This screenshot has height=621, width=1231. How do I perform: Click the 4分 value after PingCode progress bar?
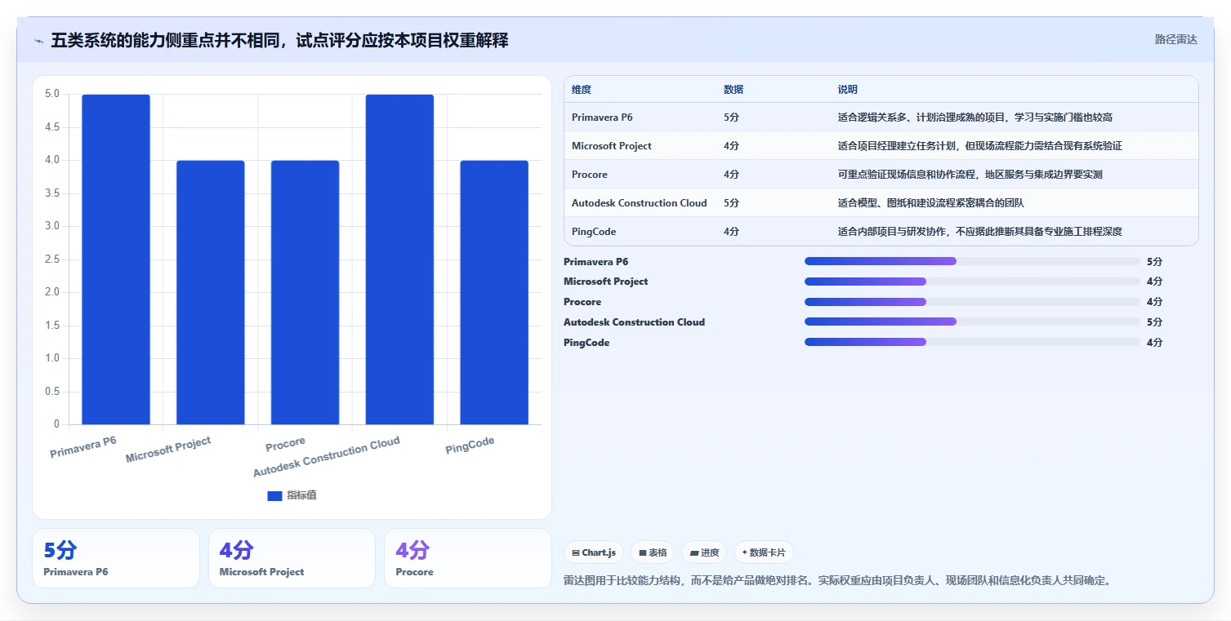click(1154, 343)
